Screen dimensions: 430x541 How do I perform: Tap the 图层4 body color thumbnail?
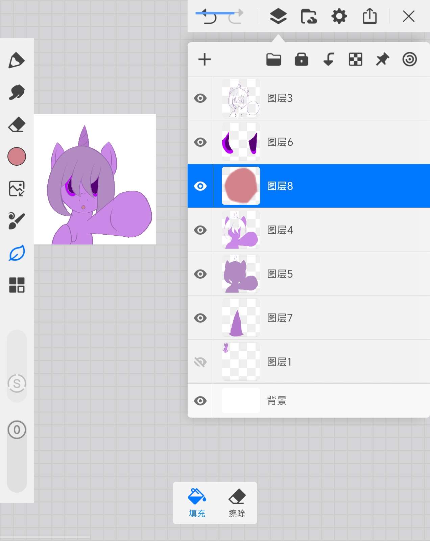click(x=241, y=230)
